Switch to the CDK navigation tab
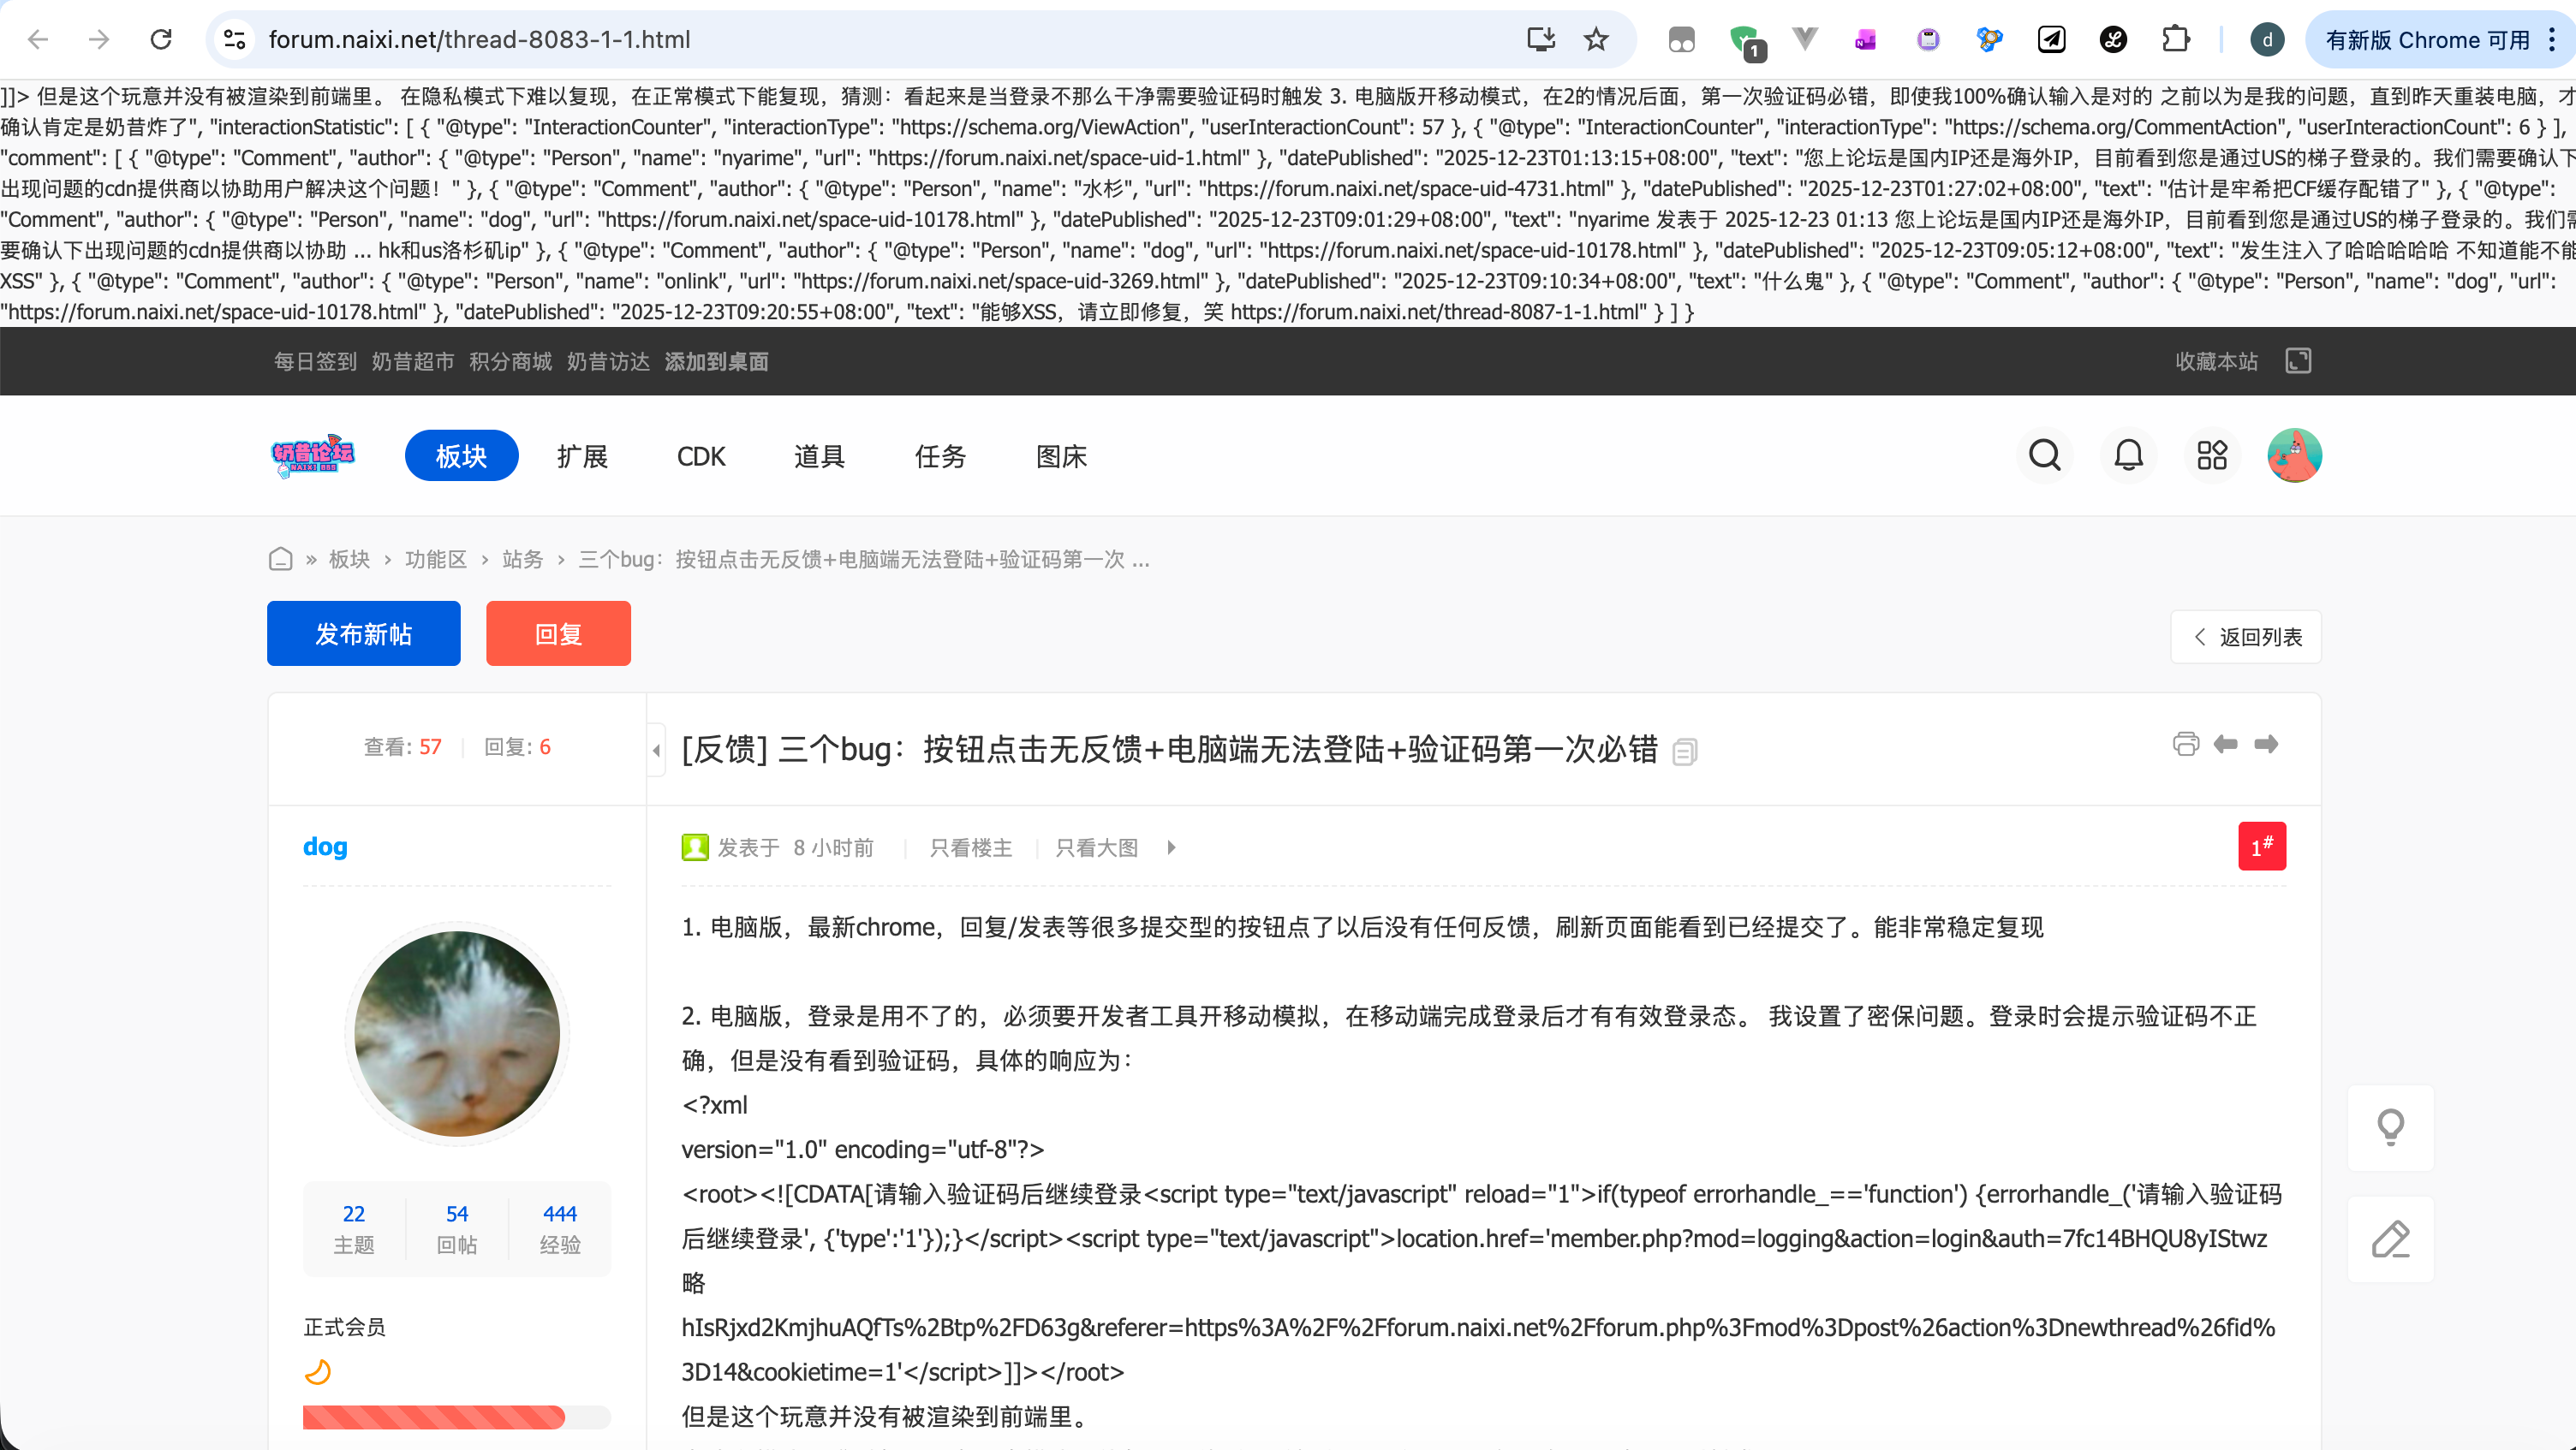The height and width of the screenshot is (1450, 2576). click(x=700, y=455)
